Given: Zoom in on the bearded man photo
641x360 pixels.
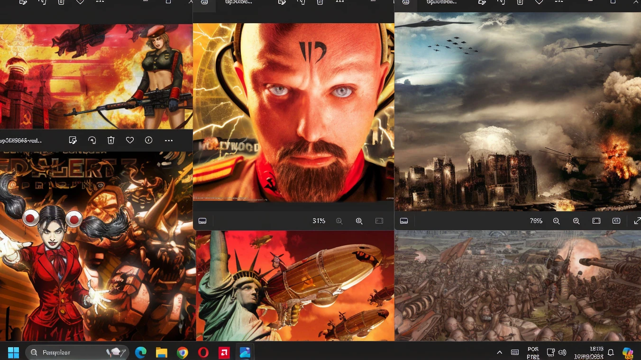Looking at the screenshot, I should pyautogui.click(x=359, y=221).
